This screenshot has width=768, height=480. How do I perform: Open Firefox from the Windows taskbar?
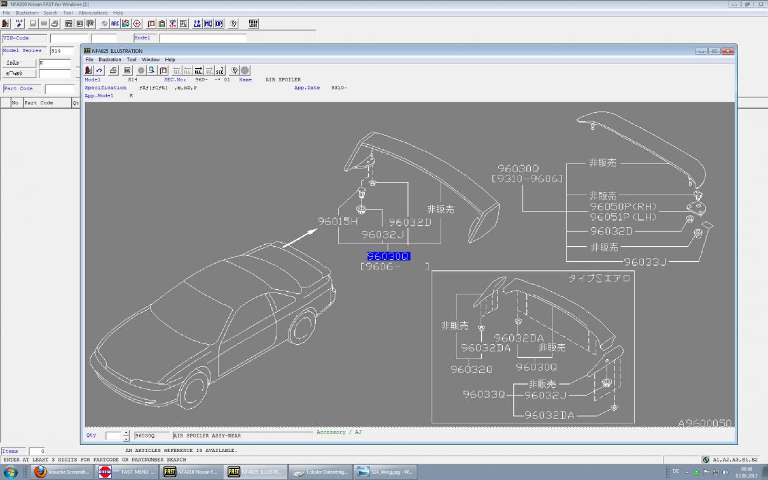pos(61,472)
